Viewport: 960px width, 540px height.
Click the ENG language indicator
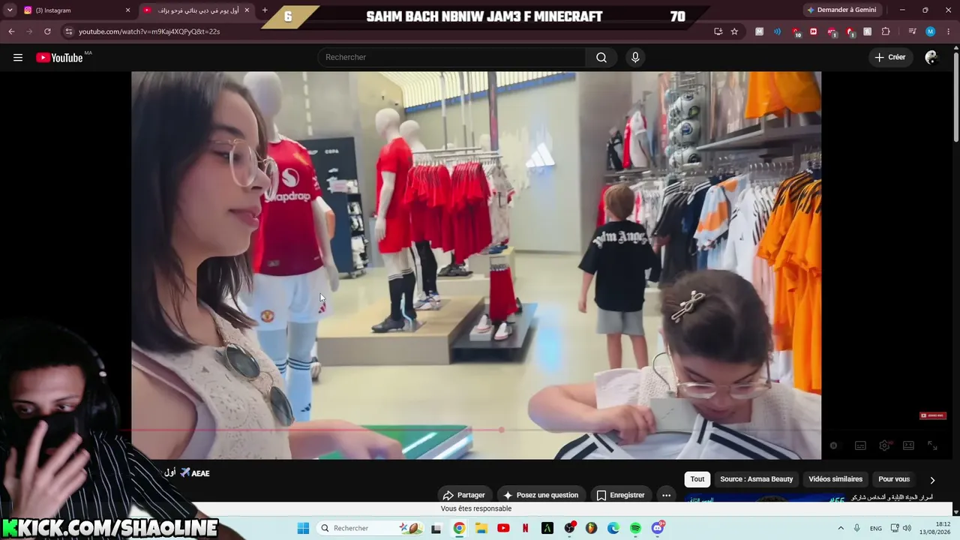876,529
